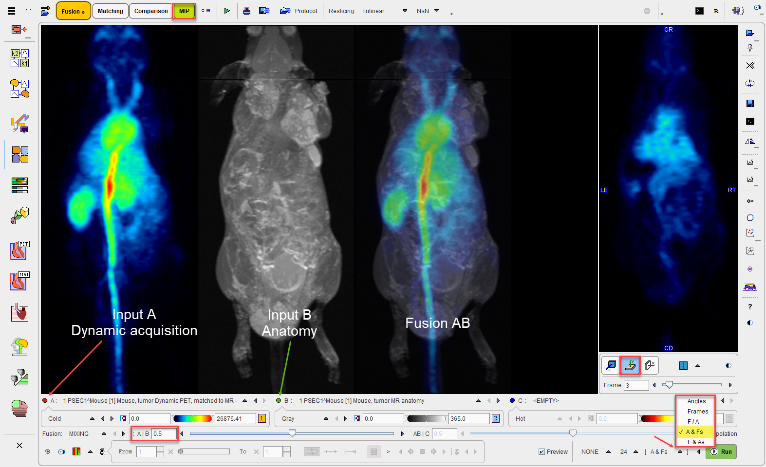Choose F / A from the popup menu

click(x=693, y=422)
